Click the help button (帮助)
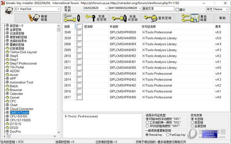Viewport: 231px width, 144px height. (x=222, y=18)
